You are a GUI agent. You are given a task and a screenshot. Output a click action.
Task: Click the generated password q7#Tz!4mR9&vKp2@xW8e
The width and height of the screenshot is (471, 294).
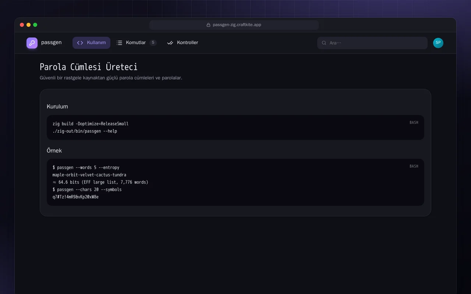coord(76,197)
